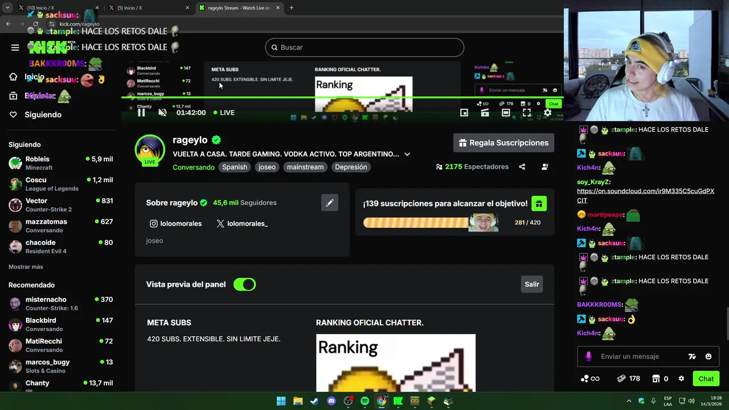Viewport: 729px width, 410px height.
Task: Open the SoundCloud link from soy_KrayZ
Action: coord(645,196)
